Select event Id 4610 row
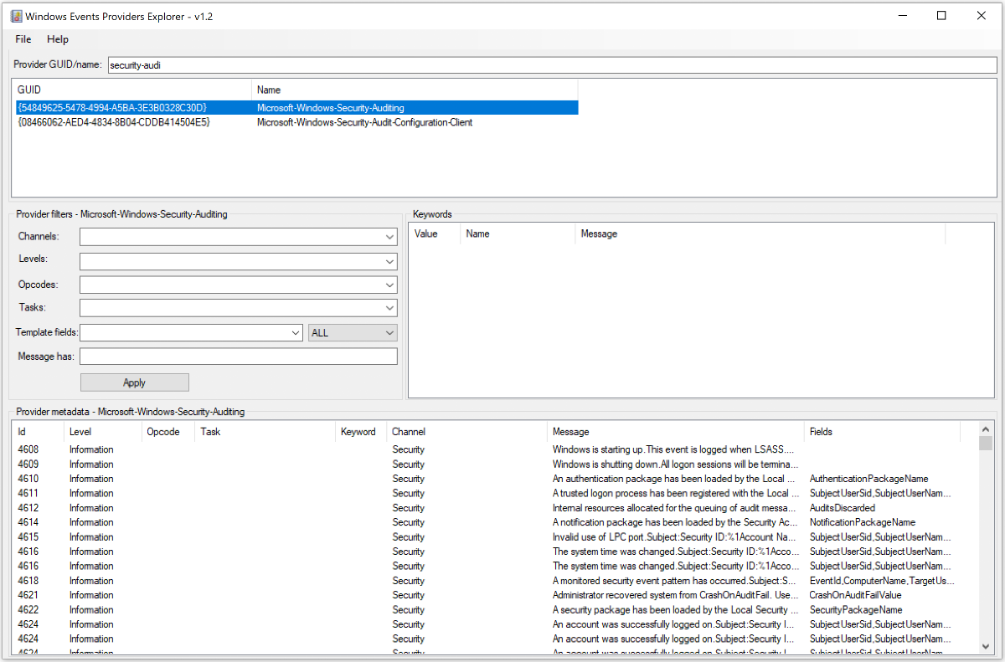1005x662 pixels. [x=487, y=479]
